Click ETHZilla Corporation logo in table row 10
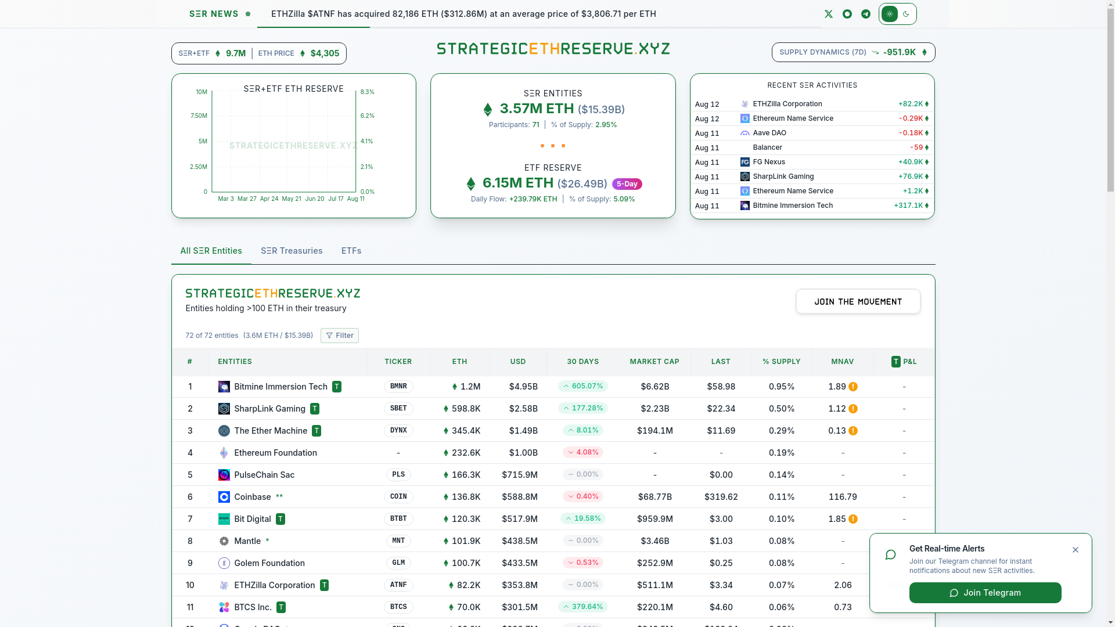This screenshot has height=627, width=1115. point(224,585)
